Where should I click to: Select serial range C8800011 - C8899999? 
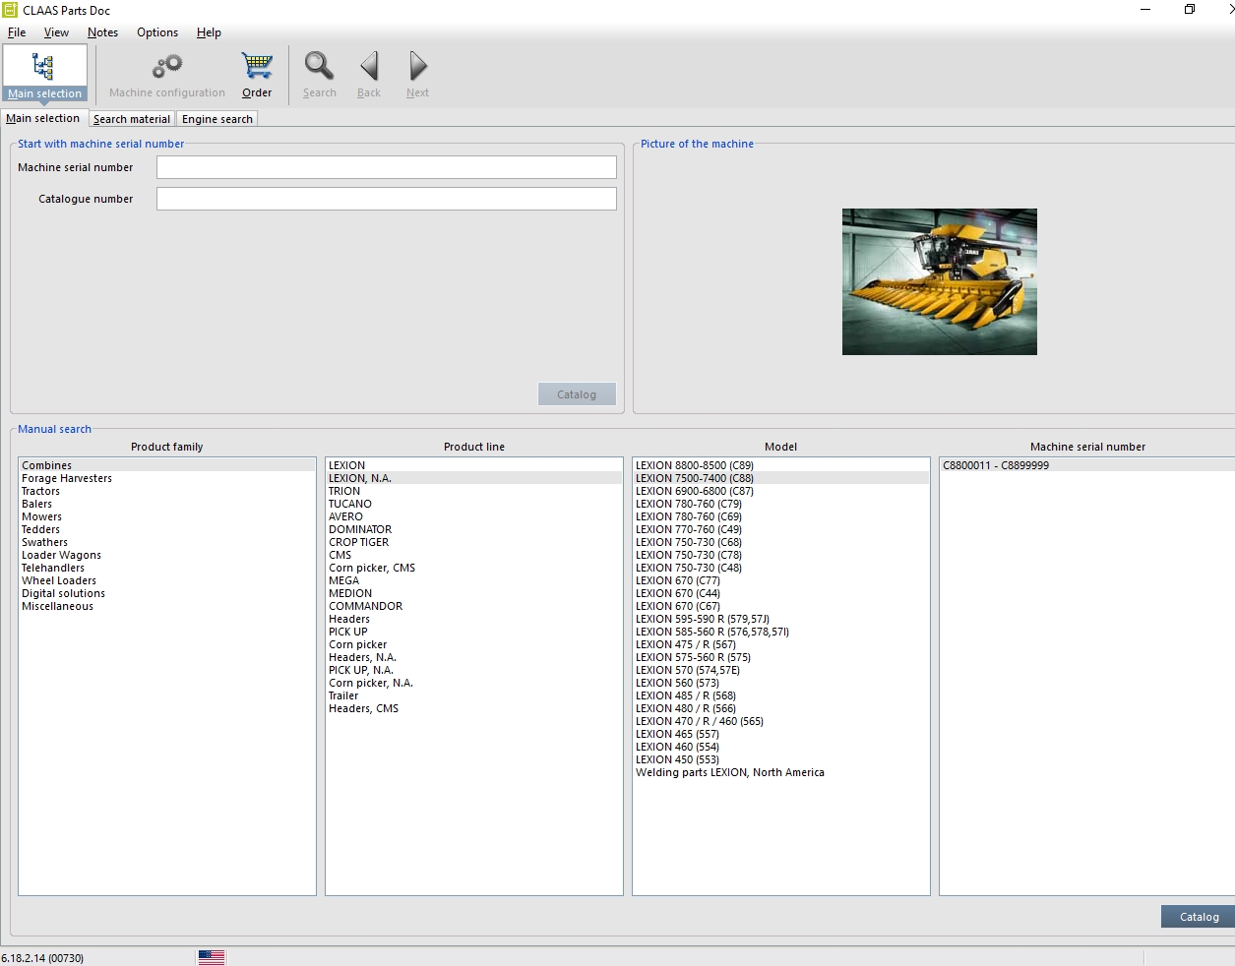[x=993, y=465]
